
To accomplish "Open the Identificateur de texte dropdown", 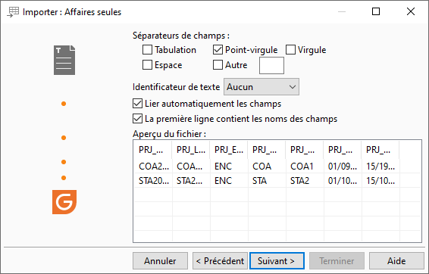I will click(x=261, y=87).
